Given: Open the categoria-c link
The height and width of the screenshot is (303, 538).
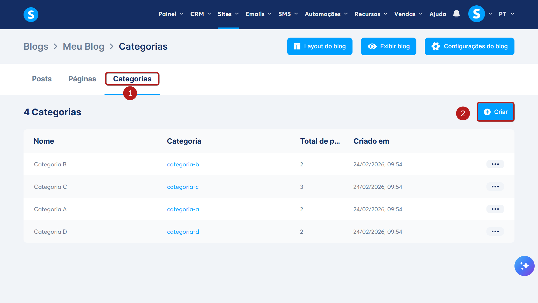Looking at the screenshot, I should (x=183, y=187).
